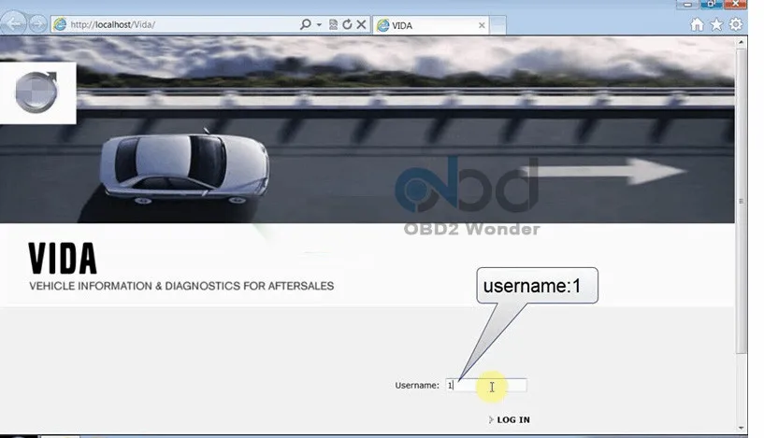Viewport: 764px width, 438px height.
Task: Click the scrollbar down arrow
Action: [x=742, y=429]
